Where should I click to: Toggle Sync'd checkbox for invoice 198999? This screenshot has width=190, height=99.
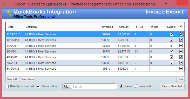pos(171,63)
